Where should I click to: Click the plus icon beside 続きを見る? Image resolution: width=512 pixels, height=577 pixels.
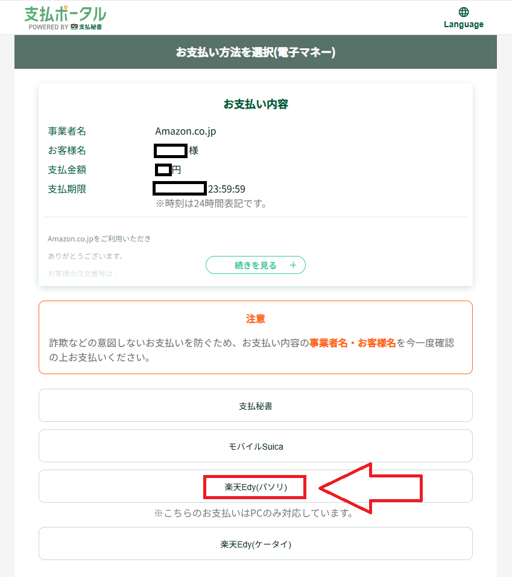pyautogui.click(x=293, y=265)
